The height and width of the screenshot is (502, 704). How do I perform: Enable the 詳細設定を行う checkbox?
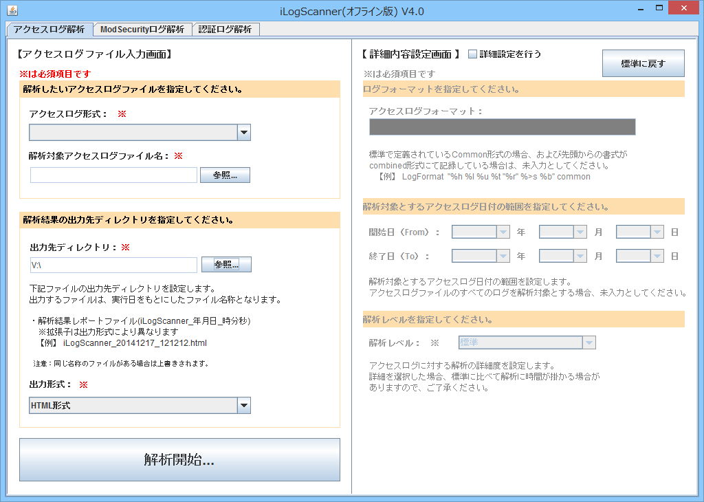point(472,53)
